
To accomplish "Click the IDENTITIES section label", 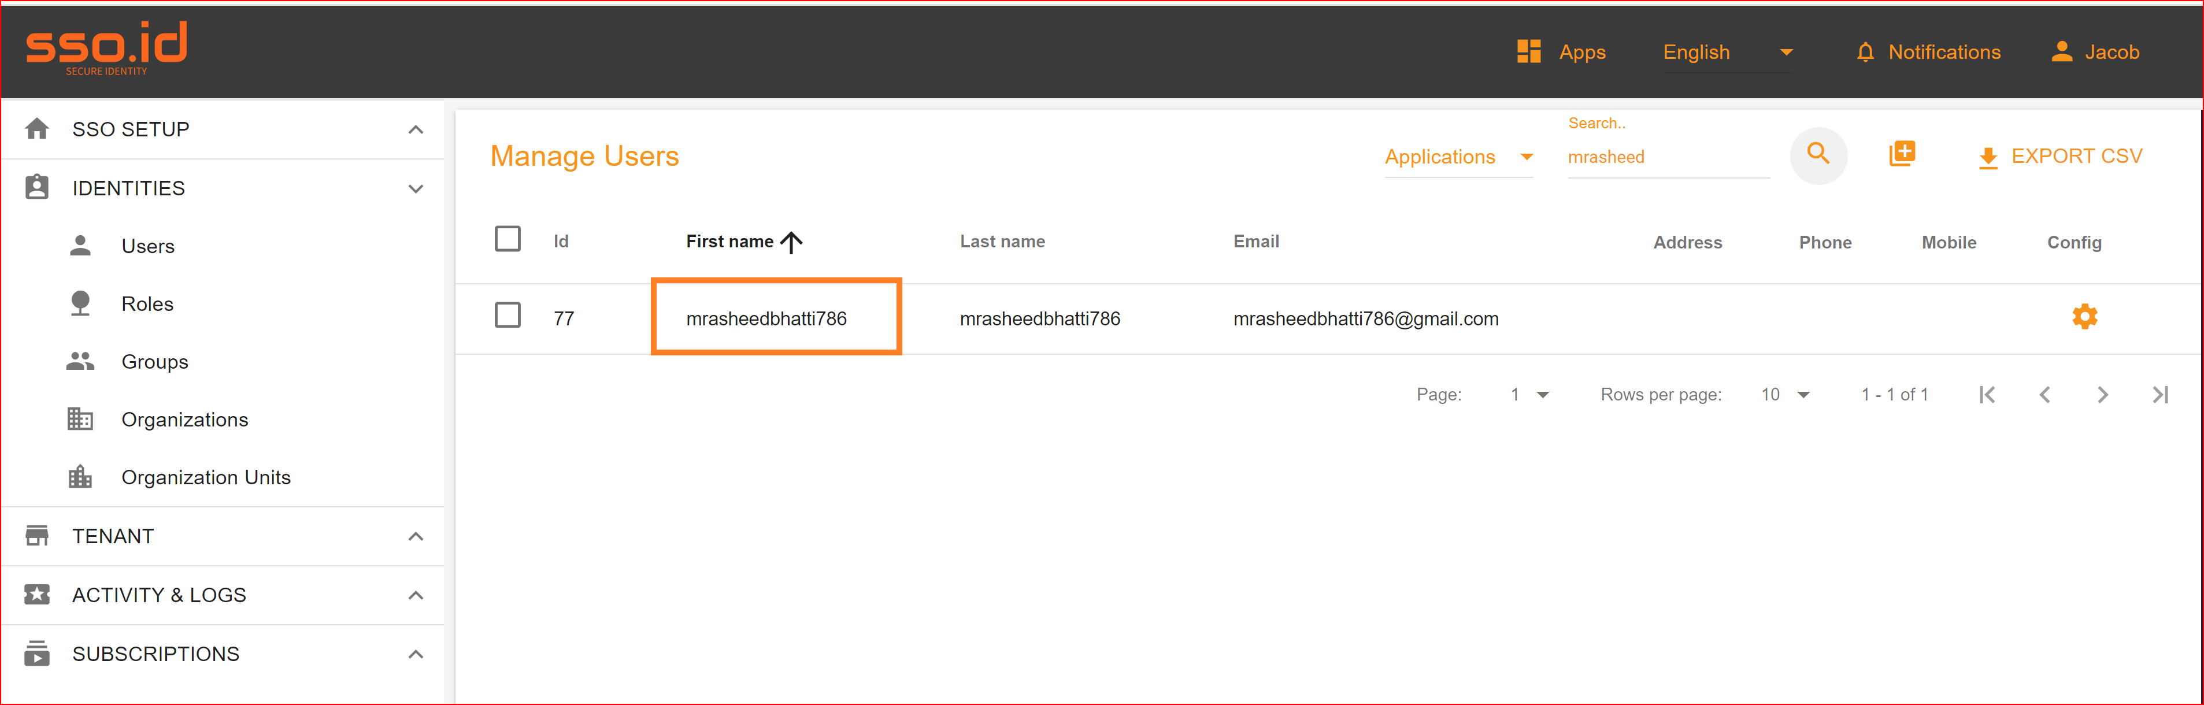I will 128,188.
